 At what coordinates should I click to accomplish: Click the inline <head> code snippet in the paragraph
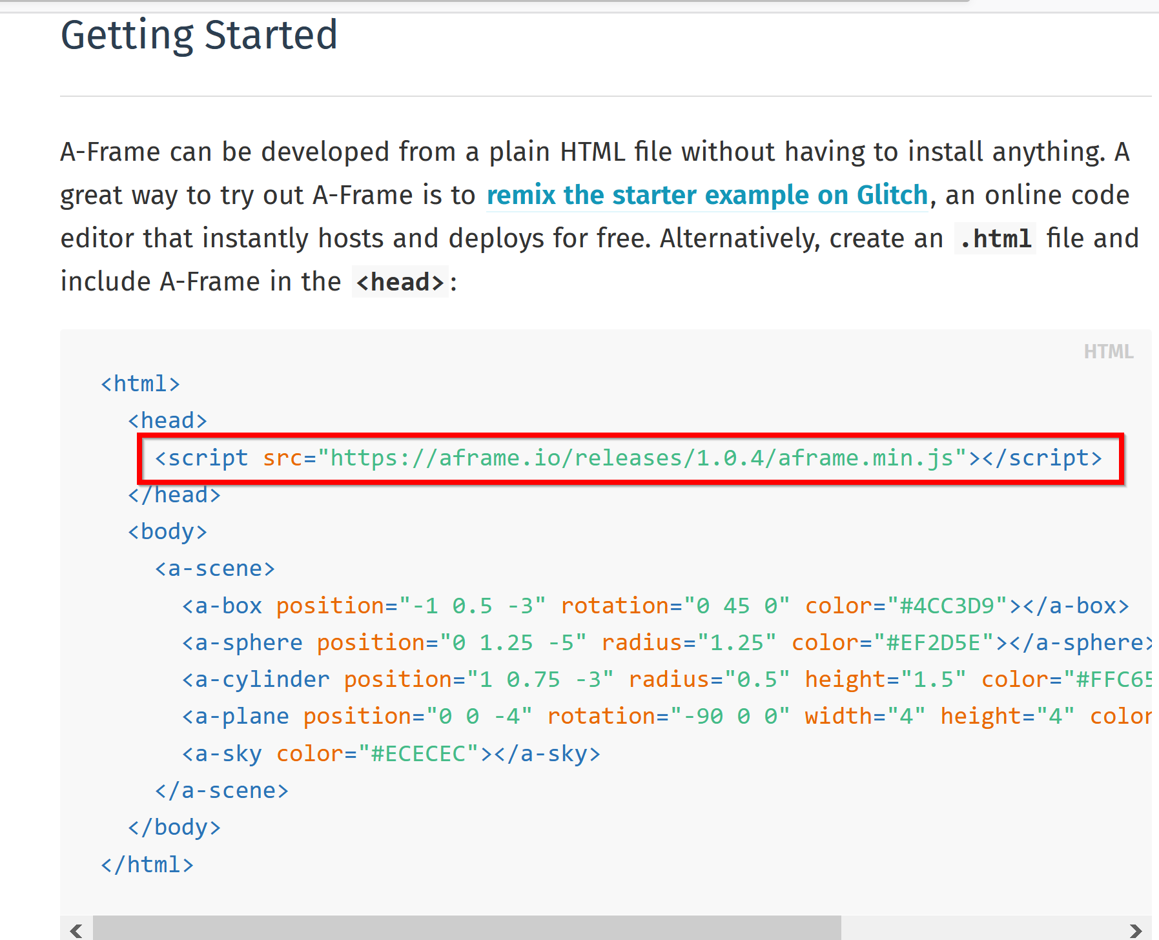pyautogui.click(x=400, y=282)
